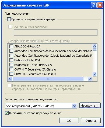Click the Настроить... button
The height and width of the screenshot is (128, 105).
pyautogui.click(x=90, y=105)
